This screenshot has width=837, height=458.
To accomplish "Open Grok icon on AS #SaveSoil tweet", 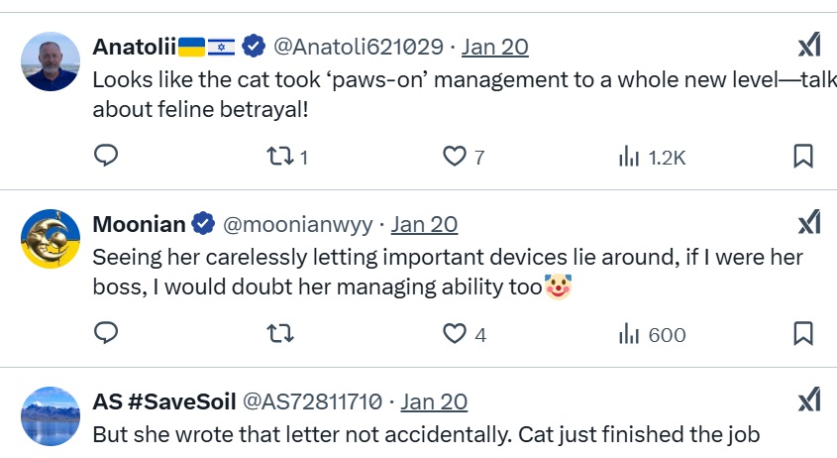I will 809,400.
